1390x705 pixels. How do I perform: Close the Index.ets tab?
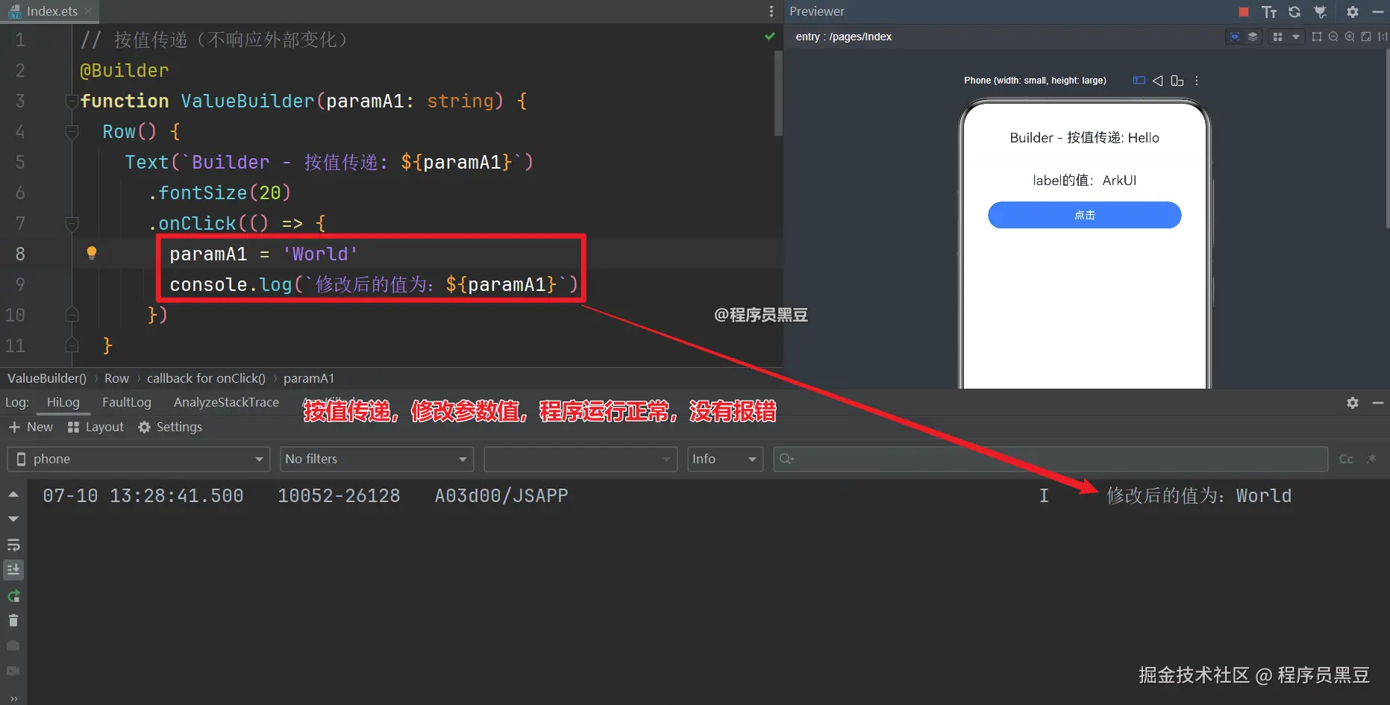pos(88,11)
